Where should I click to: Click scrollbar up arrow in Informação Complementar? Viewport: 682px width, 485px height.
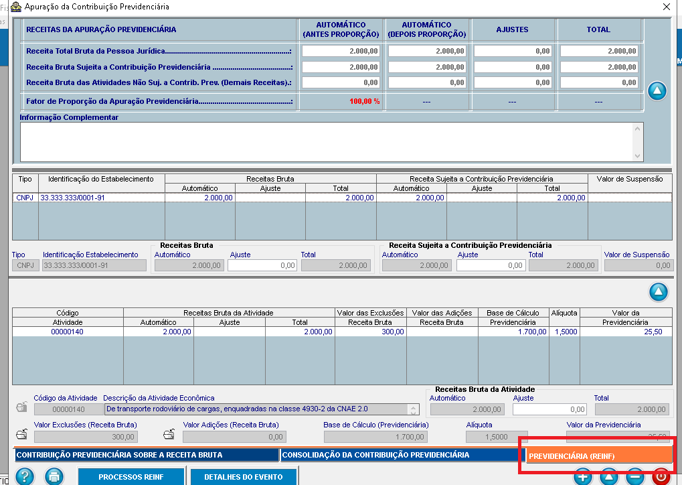click(x=637, y=129)
